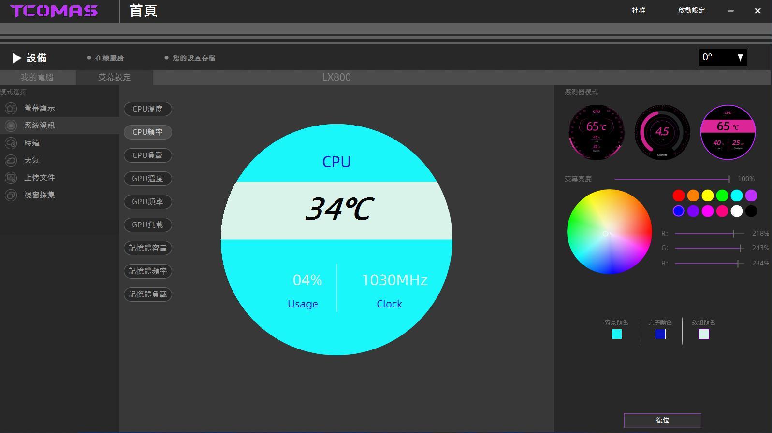
Task: Click the 復位 reset button
Action: coord(663,420)
